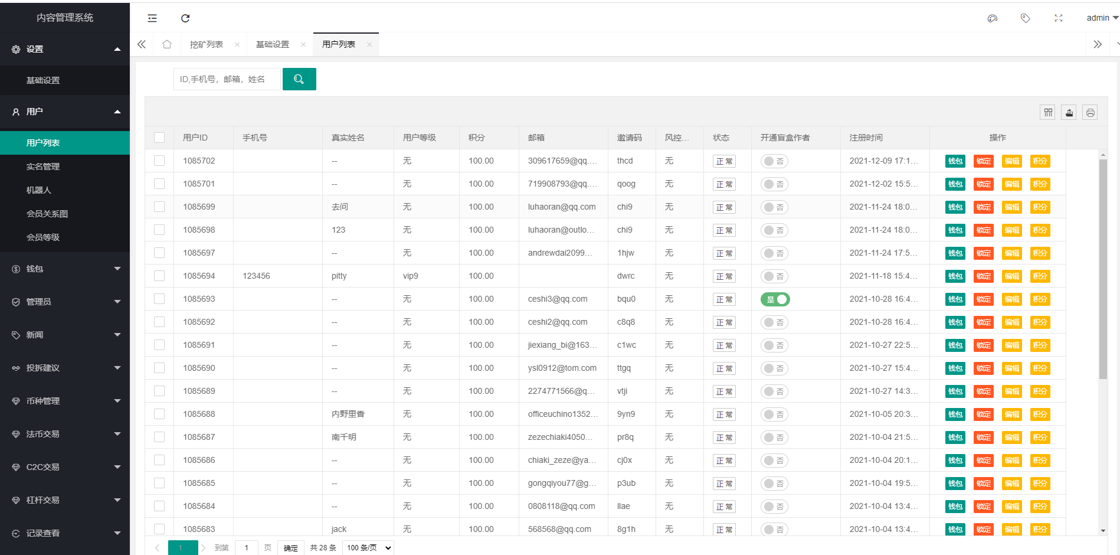The height and width of the screenshot is (555, 1120).
Task: Open the 100 条/页 page size dropdown
Action: click(x=367, y=547)
